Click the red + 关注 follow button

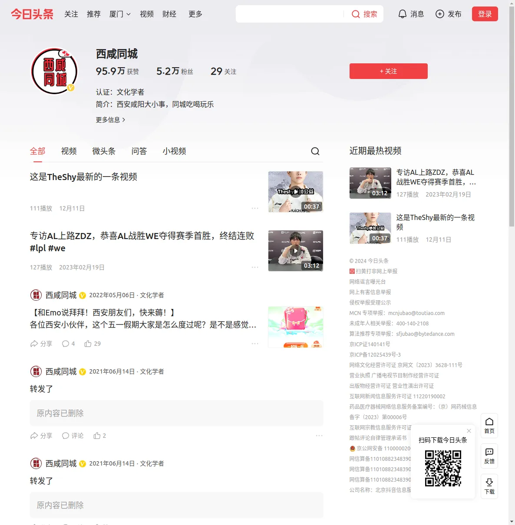[x=389, y=71]
